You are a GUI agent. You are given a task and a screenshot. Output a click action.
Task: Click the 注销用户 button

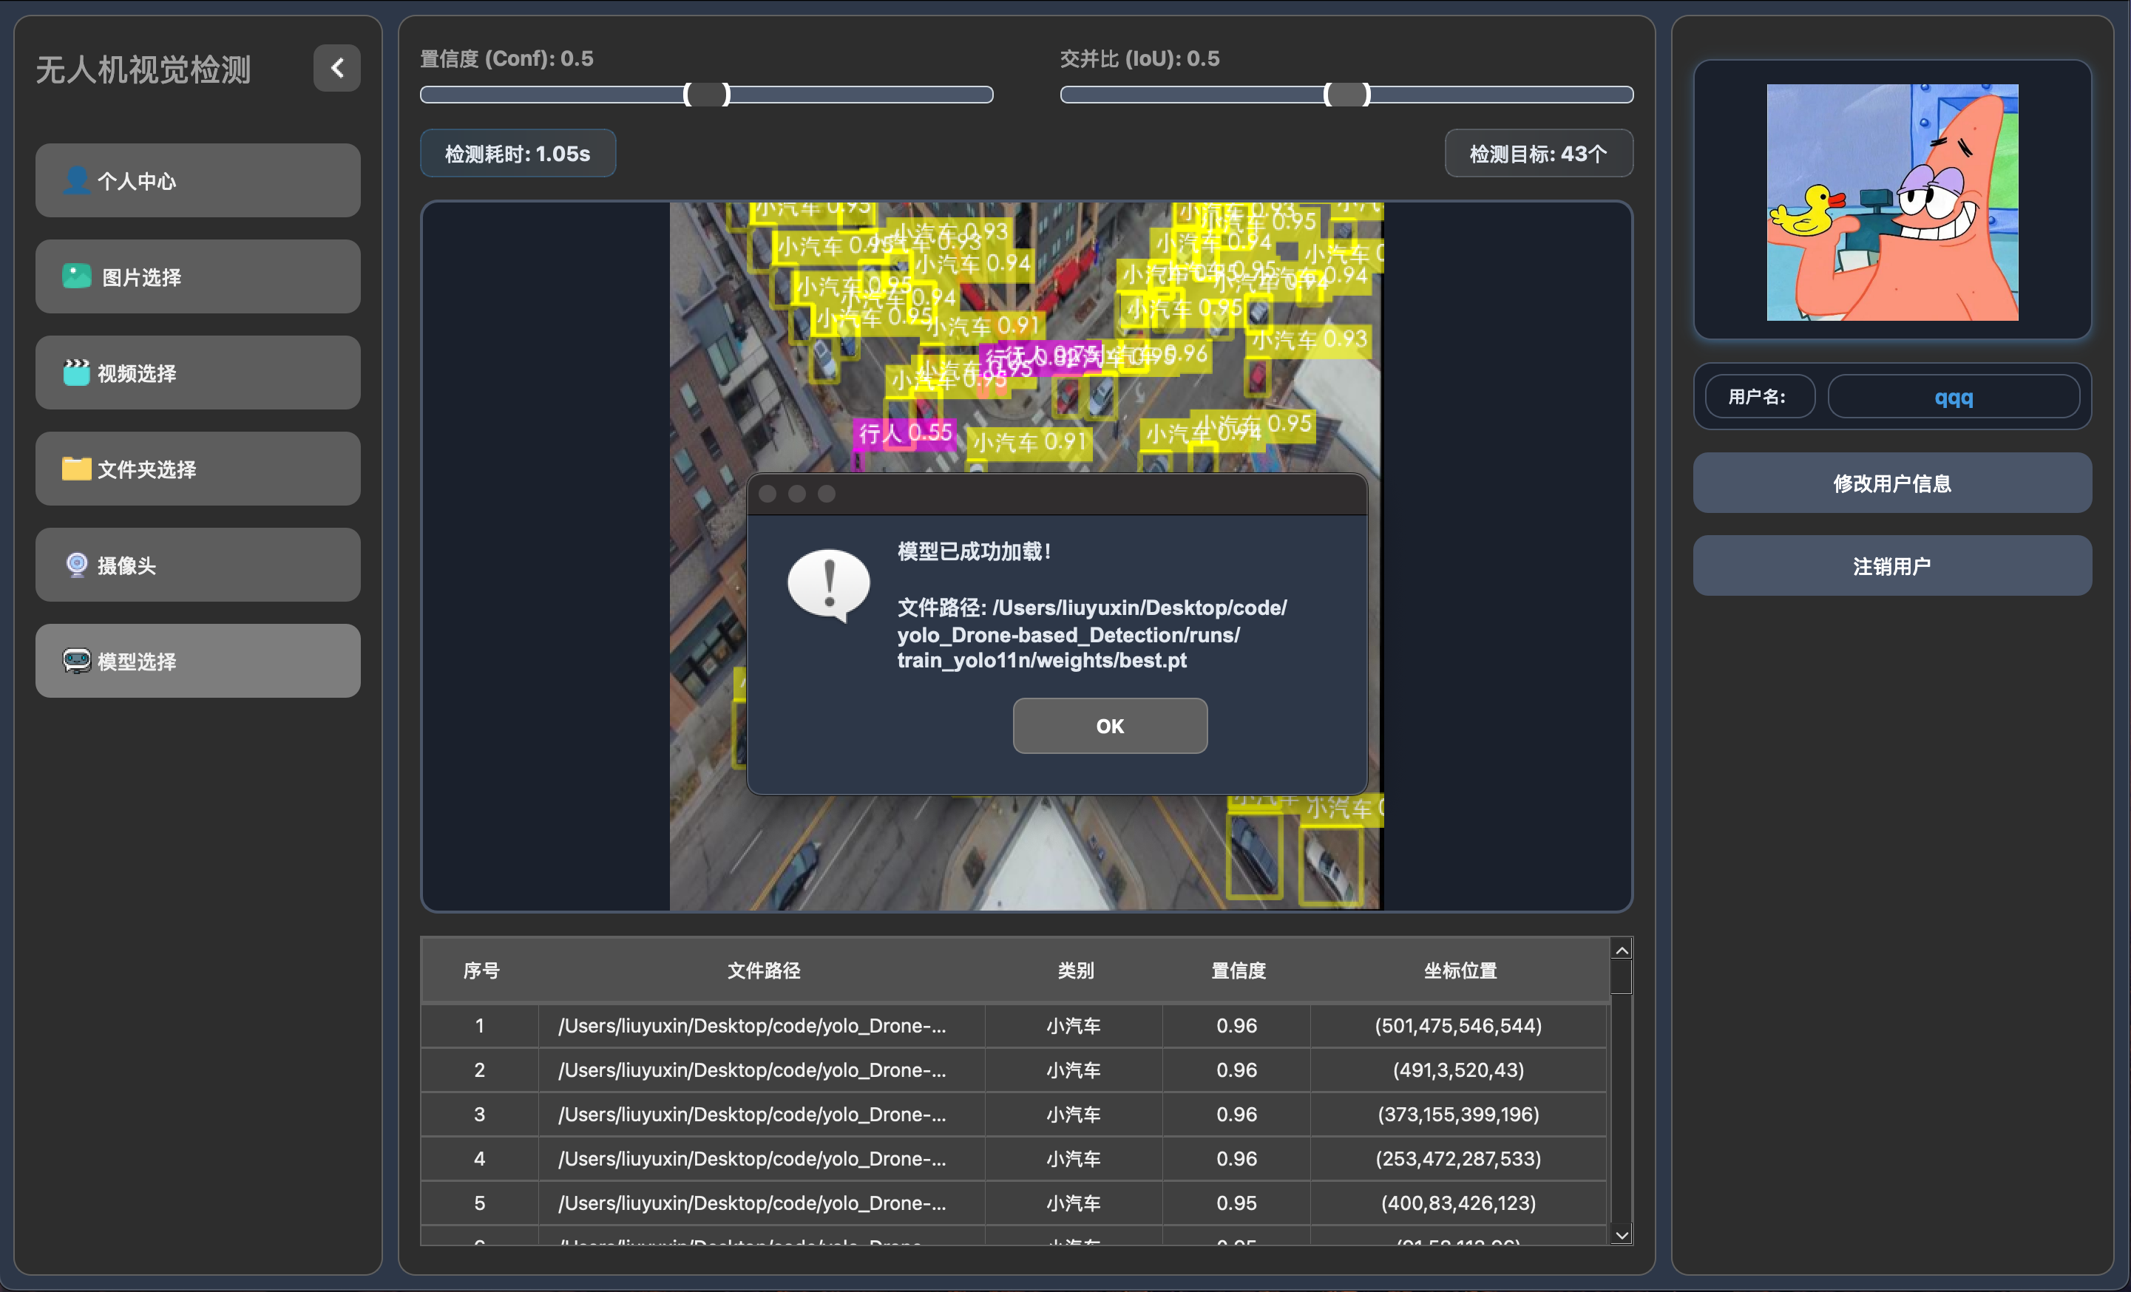1891,565
